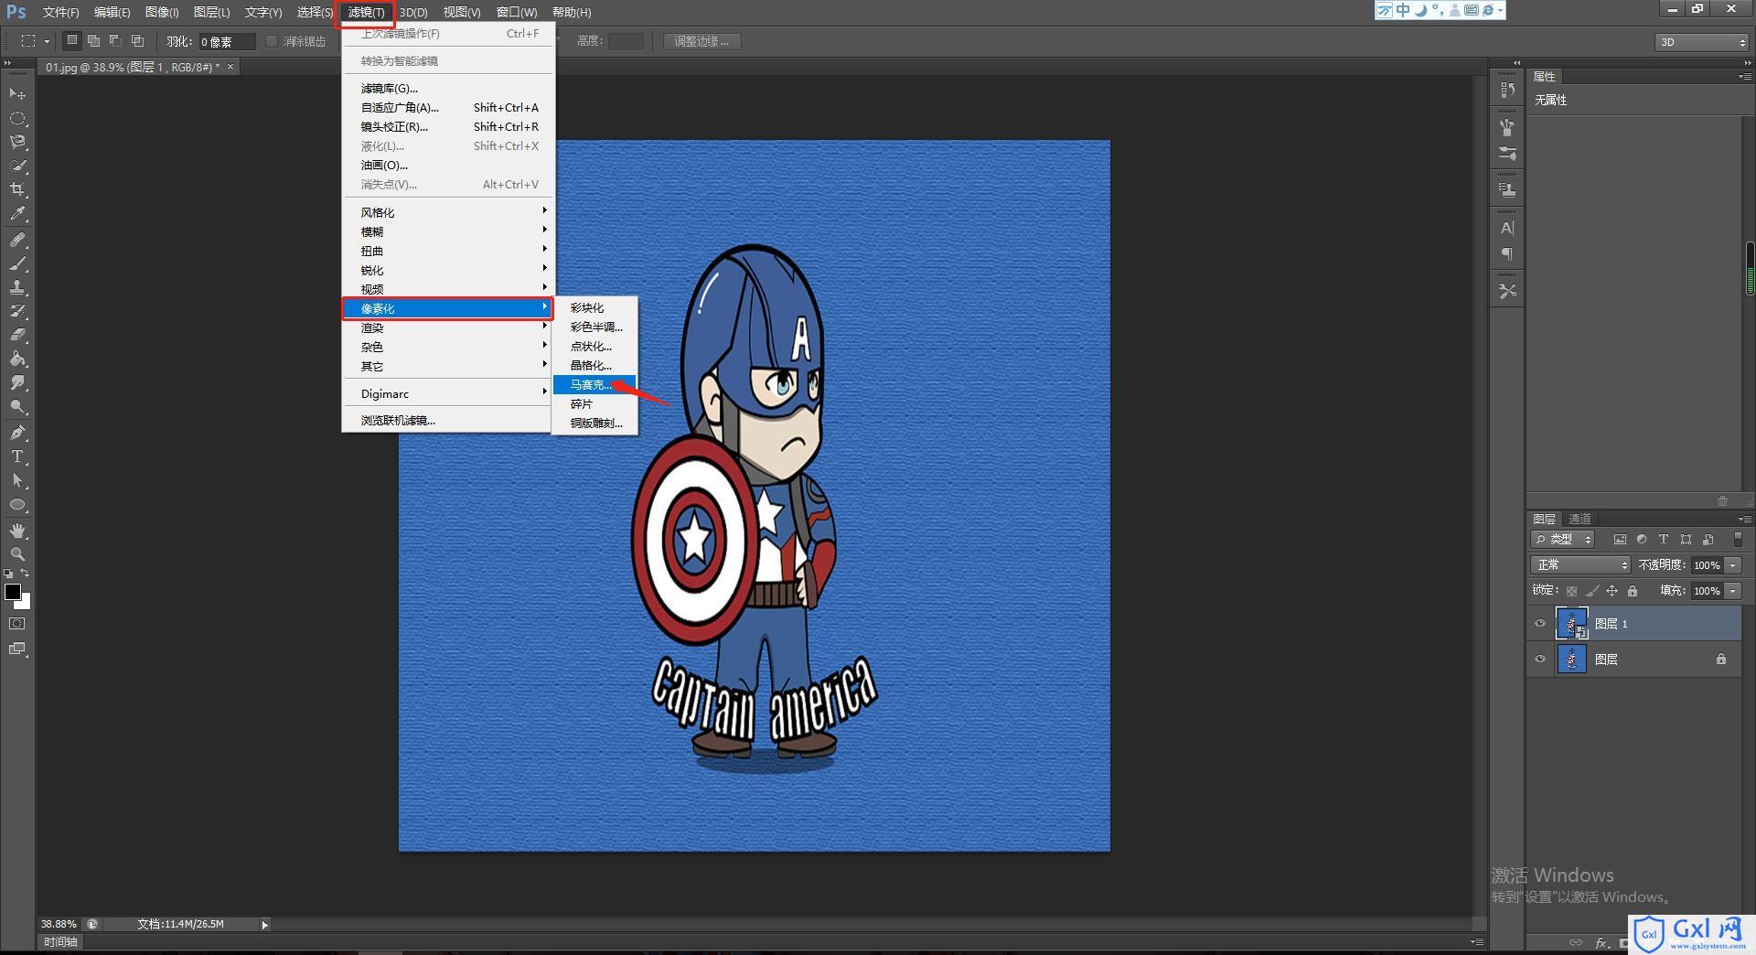Click the background color swatch
1756x955 pixels.
tap(26, 604)
